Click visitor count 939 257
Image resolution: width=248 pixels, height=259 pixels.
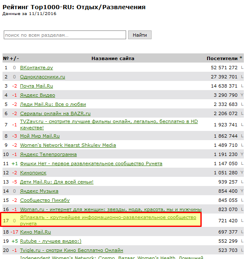[x=228, y=182]
